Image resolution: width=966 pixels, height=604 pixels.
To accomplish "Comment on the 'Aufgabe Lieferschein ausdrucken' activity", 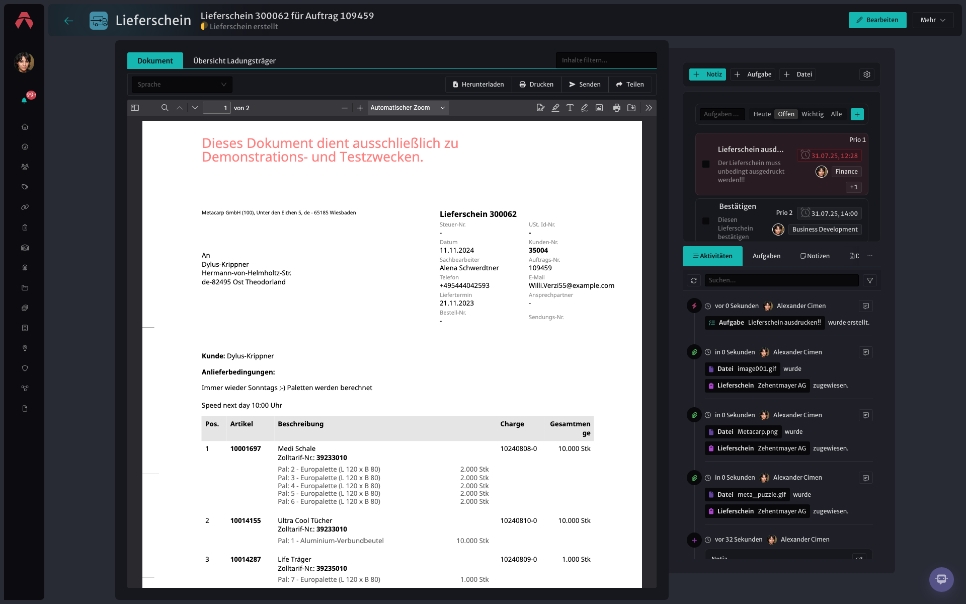I will coord(866,306).
